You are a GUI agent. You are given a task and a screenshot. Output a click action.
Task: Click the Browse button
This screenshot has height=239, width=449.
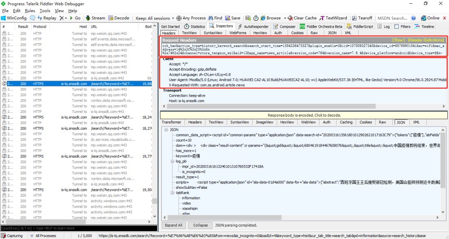coord(271,18)
